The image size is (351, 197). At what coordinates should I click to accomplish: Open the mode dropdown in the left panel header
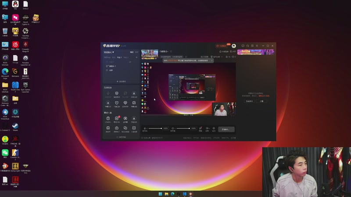(x=109, y=52)
